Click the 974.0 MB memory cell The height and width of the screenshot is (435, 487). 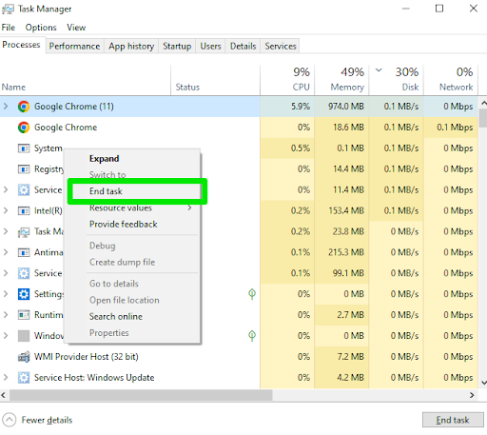[341, 107]
